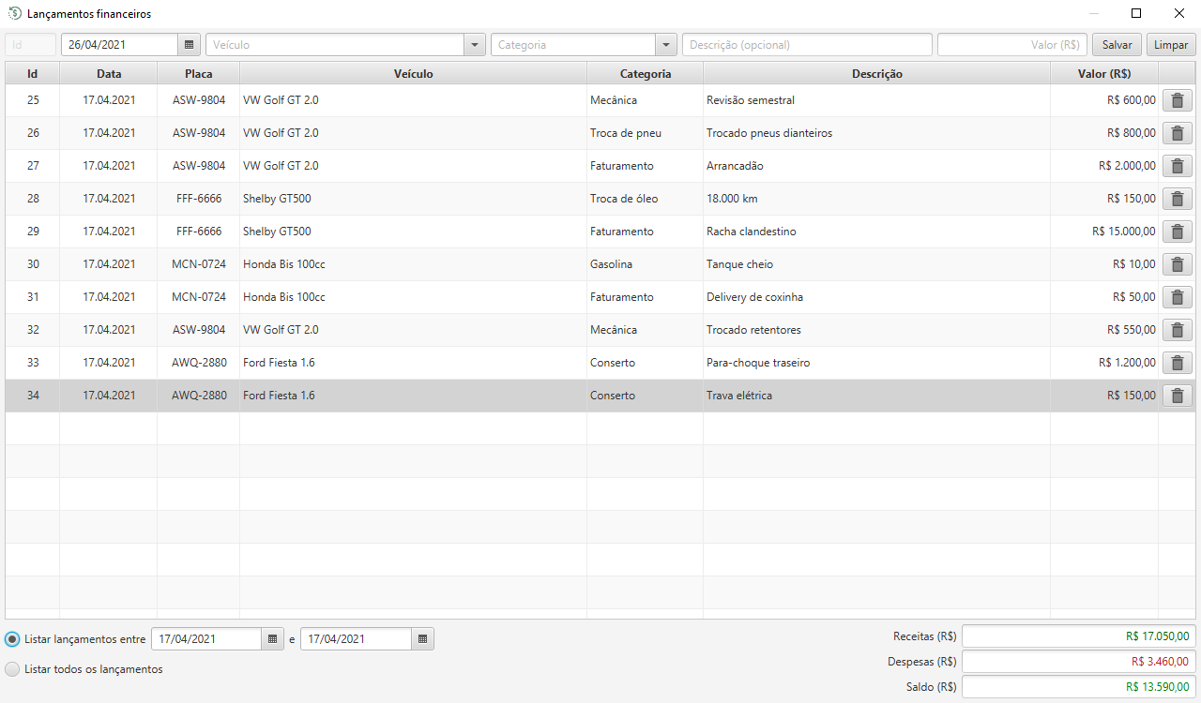Open the calendar for the end date filter
Screen dimensions: 1201x703
point(422,638)
